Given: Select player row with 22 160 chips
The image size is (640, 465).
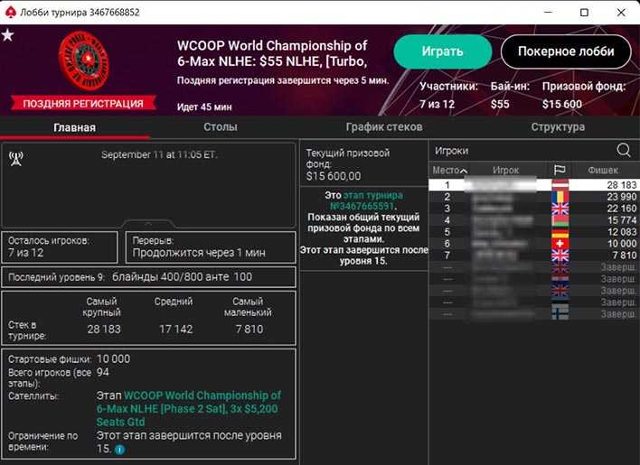Looking at the screenshot, I should pos(534,209).
